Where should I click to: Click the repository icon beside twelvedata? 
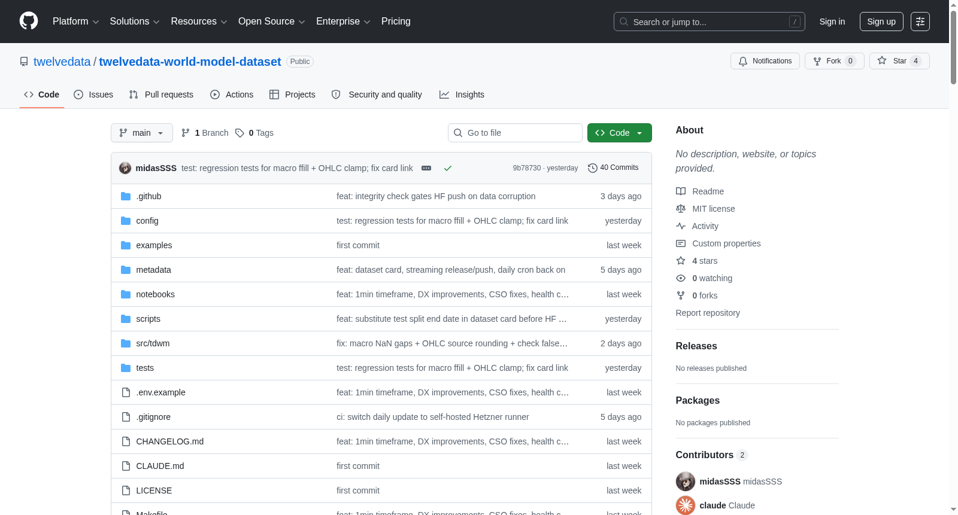(24, 62)
